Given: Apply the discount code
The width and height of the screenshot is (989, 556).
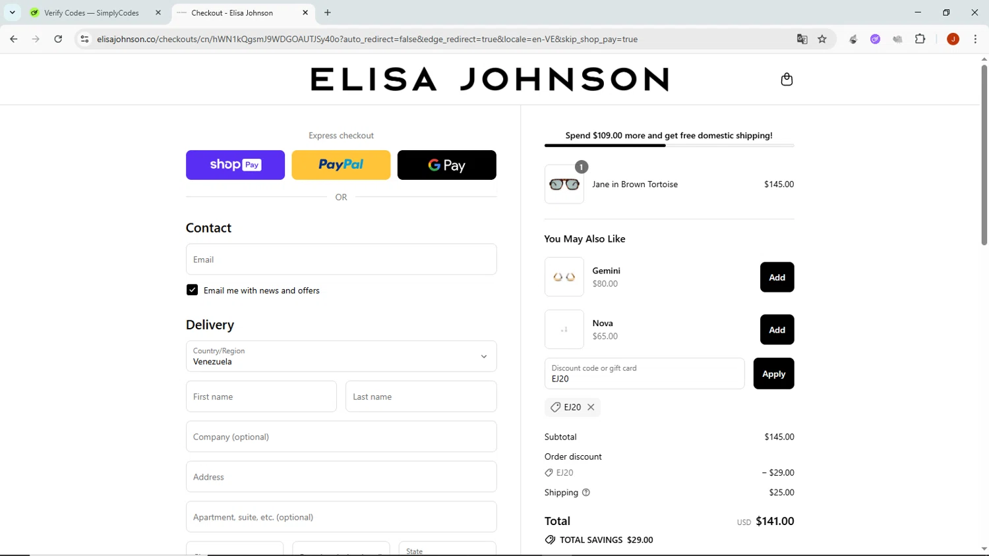Looking at the screenshot, I should [x=773, y=374].
